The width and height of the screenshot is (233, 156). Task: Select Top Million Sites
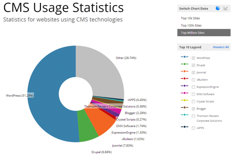click(x=204, y=33)
